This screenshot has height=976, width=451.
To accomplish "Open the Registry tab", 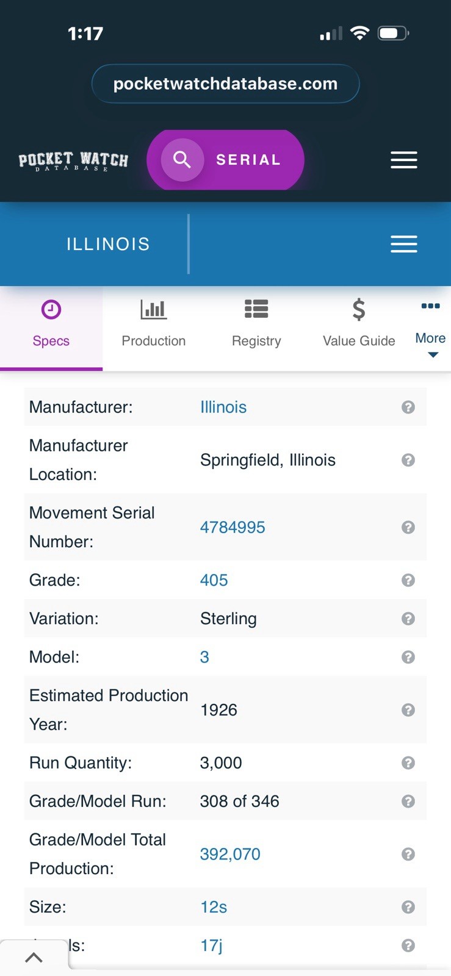I will pyautogui.click(x=256, y=325).
